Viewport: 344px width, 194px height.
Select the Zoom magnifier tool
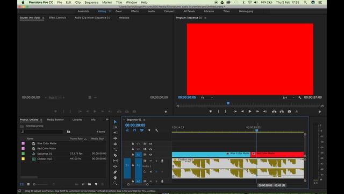115,183
